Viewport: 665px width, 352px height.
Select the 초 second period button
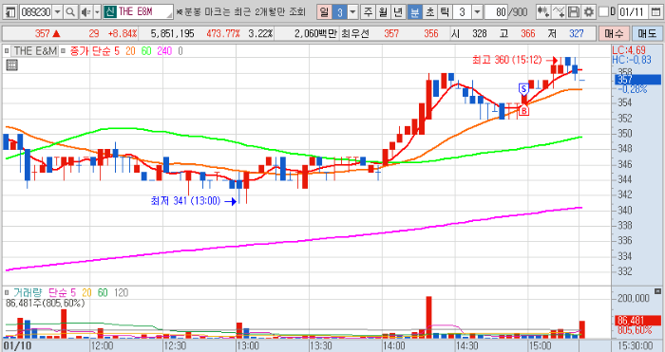(429, 12)
